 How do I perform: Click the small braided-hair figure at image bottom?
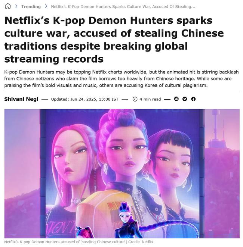tap(126, 220)
